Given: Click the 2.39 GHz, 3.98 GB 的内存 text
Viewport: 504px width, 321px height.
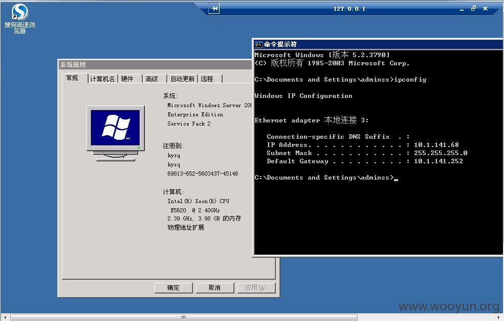Looking at the screenshot, I should point(204,218).
